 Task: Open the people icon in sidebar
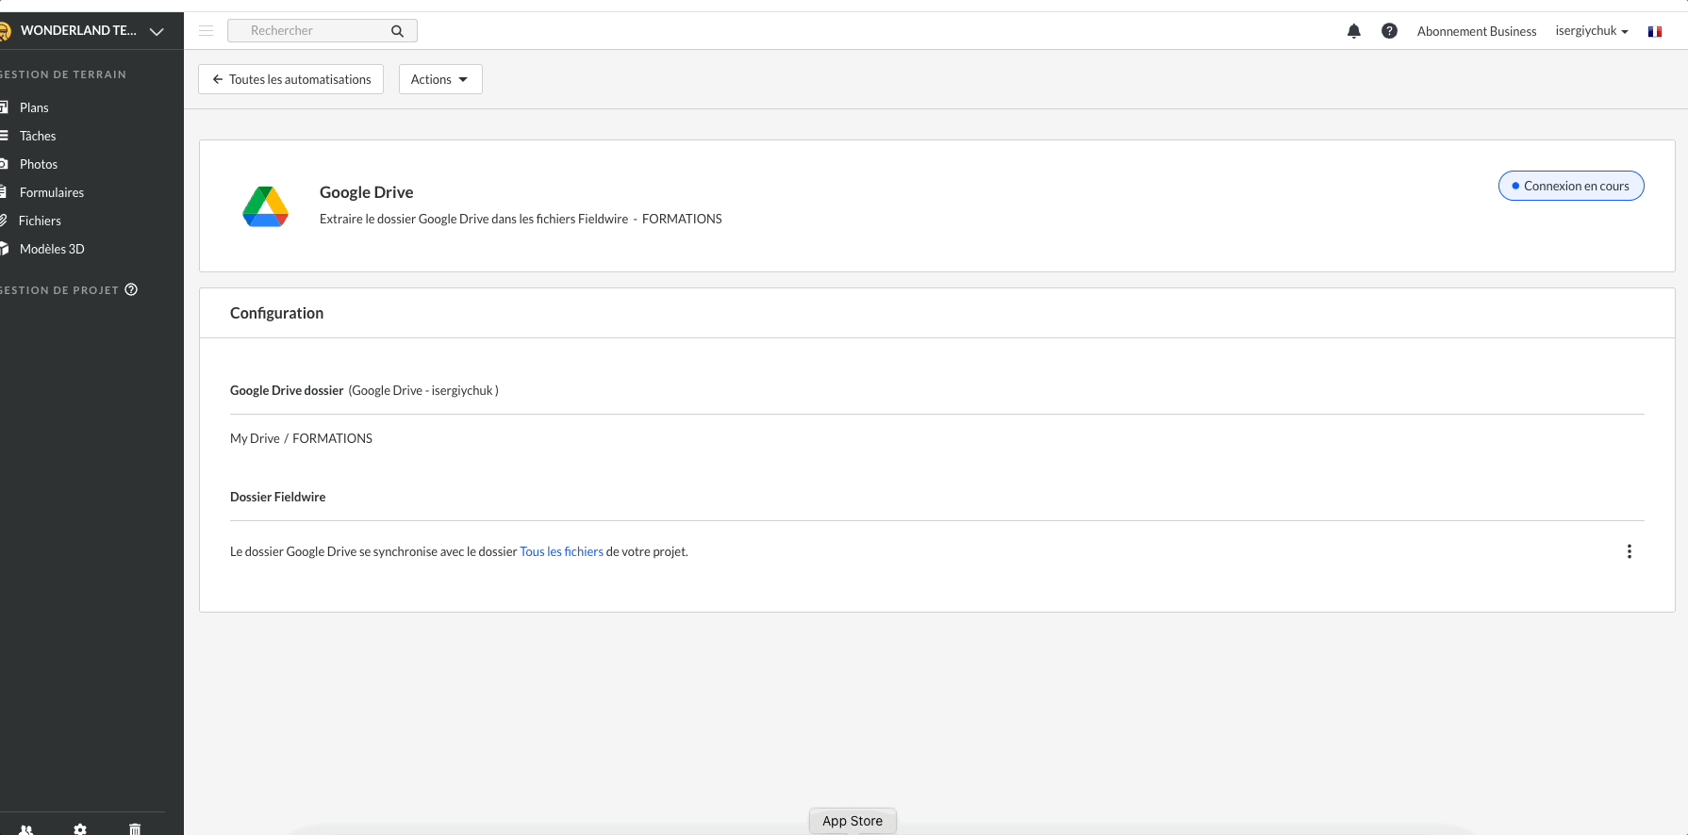[x=26, y=829]
